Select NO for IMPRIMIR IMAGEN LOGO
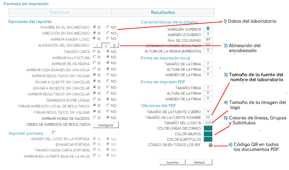The width and height of the screenshot is (289, 170). click(x=108, y=39)
